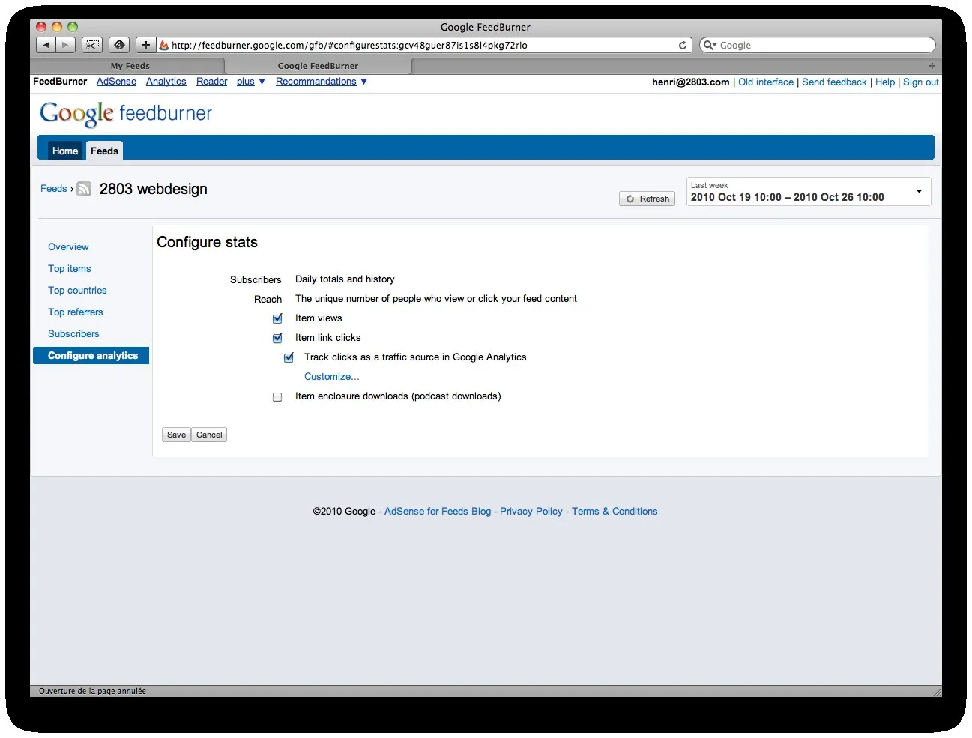Open Terms & Conditions footer link
Viewport: 972px width, 738px height.
point(615,512)
